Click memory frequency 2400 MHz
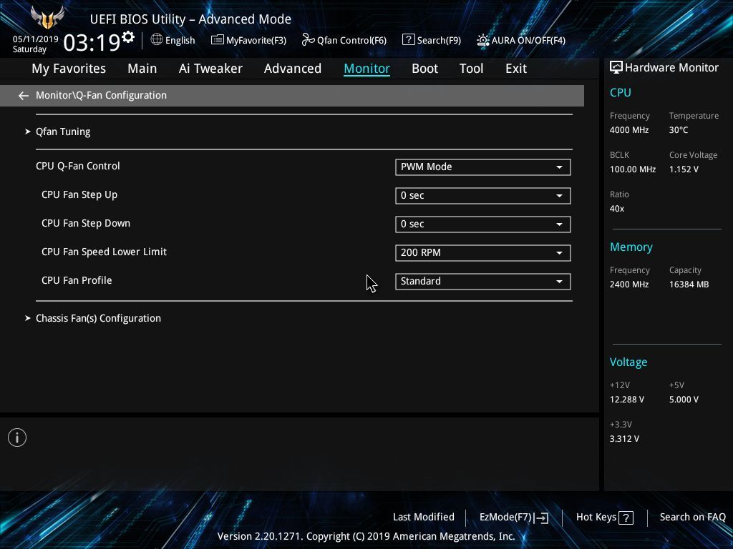 628,285
